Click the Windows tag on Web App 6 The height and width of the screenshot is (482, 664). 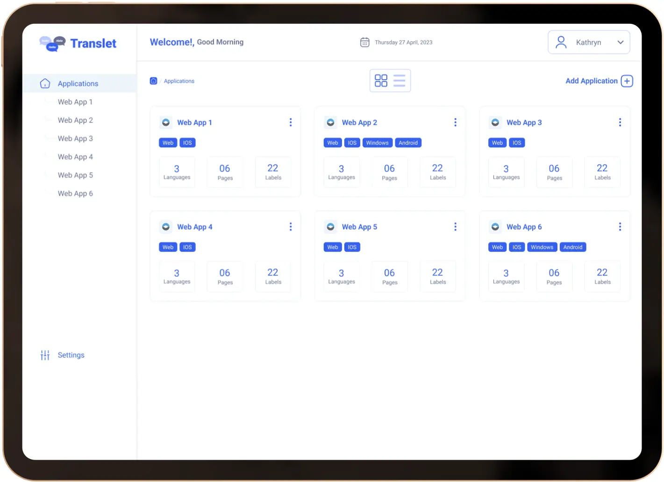point(542,247)
